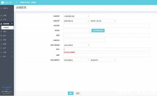The height and width of the screenshot is (96, 157).
Task: Open 控制台 in the sidebar
Action: (x=5, y=8)
